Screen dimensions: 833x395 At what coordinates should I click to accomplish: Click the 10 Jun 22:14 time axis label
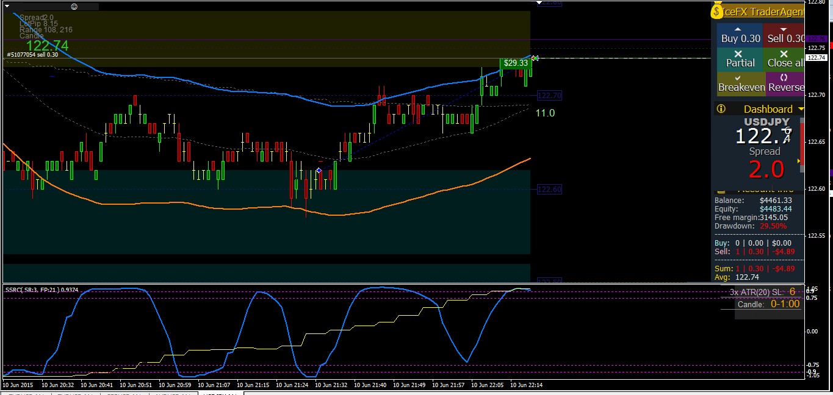tap(526, 385)
